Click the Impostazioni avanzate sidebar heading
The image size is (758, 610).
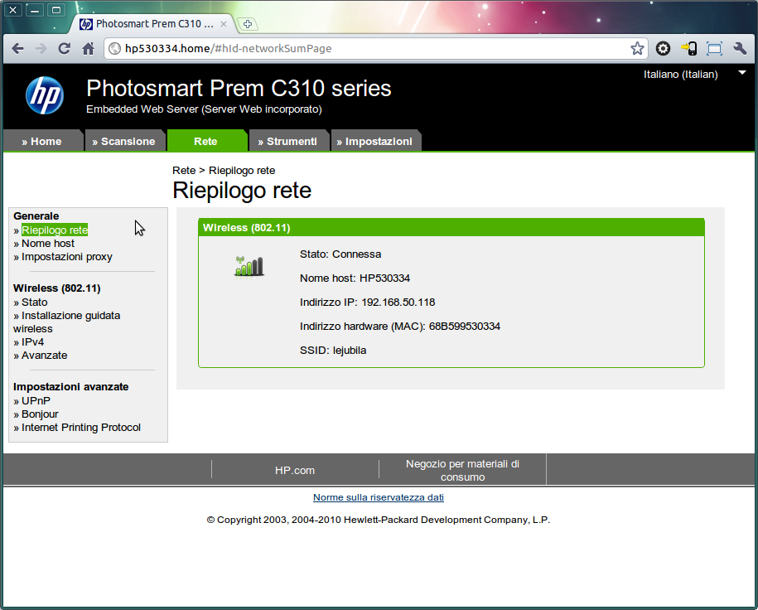tap(71, 387)
